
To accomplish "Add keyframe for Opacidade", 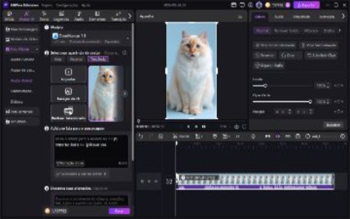I will [x=339, y=102].
